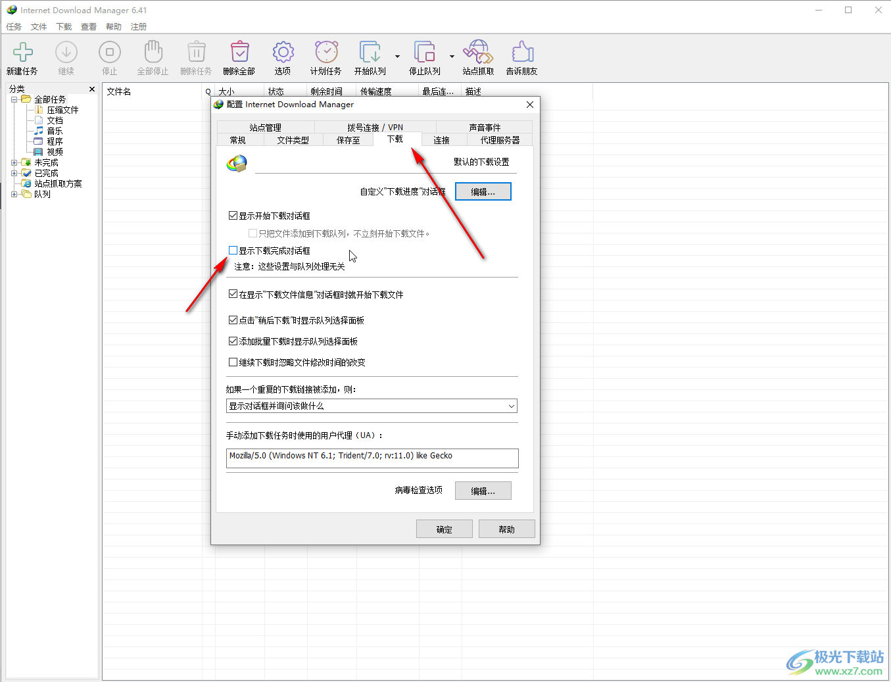Click the 开始队列 icon
The height and width of the screenshot is (682, 891).
coord(370,52)
